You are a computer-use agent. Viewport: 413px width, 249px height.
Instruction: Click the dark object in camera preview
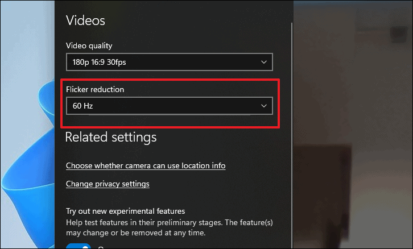click(322, 195)
